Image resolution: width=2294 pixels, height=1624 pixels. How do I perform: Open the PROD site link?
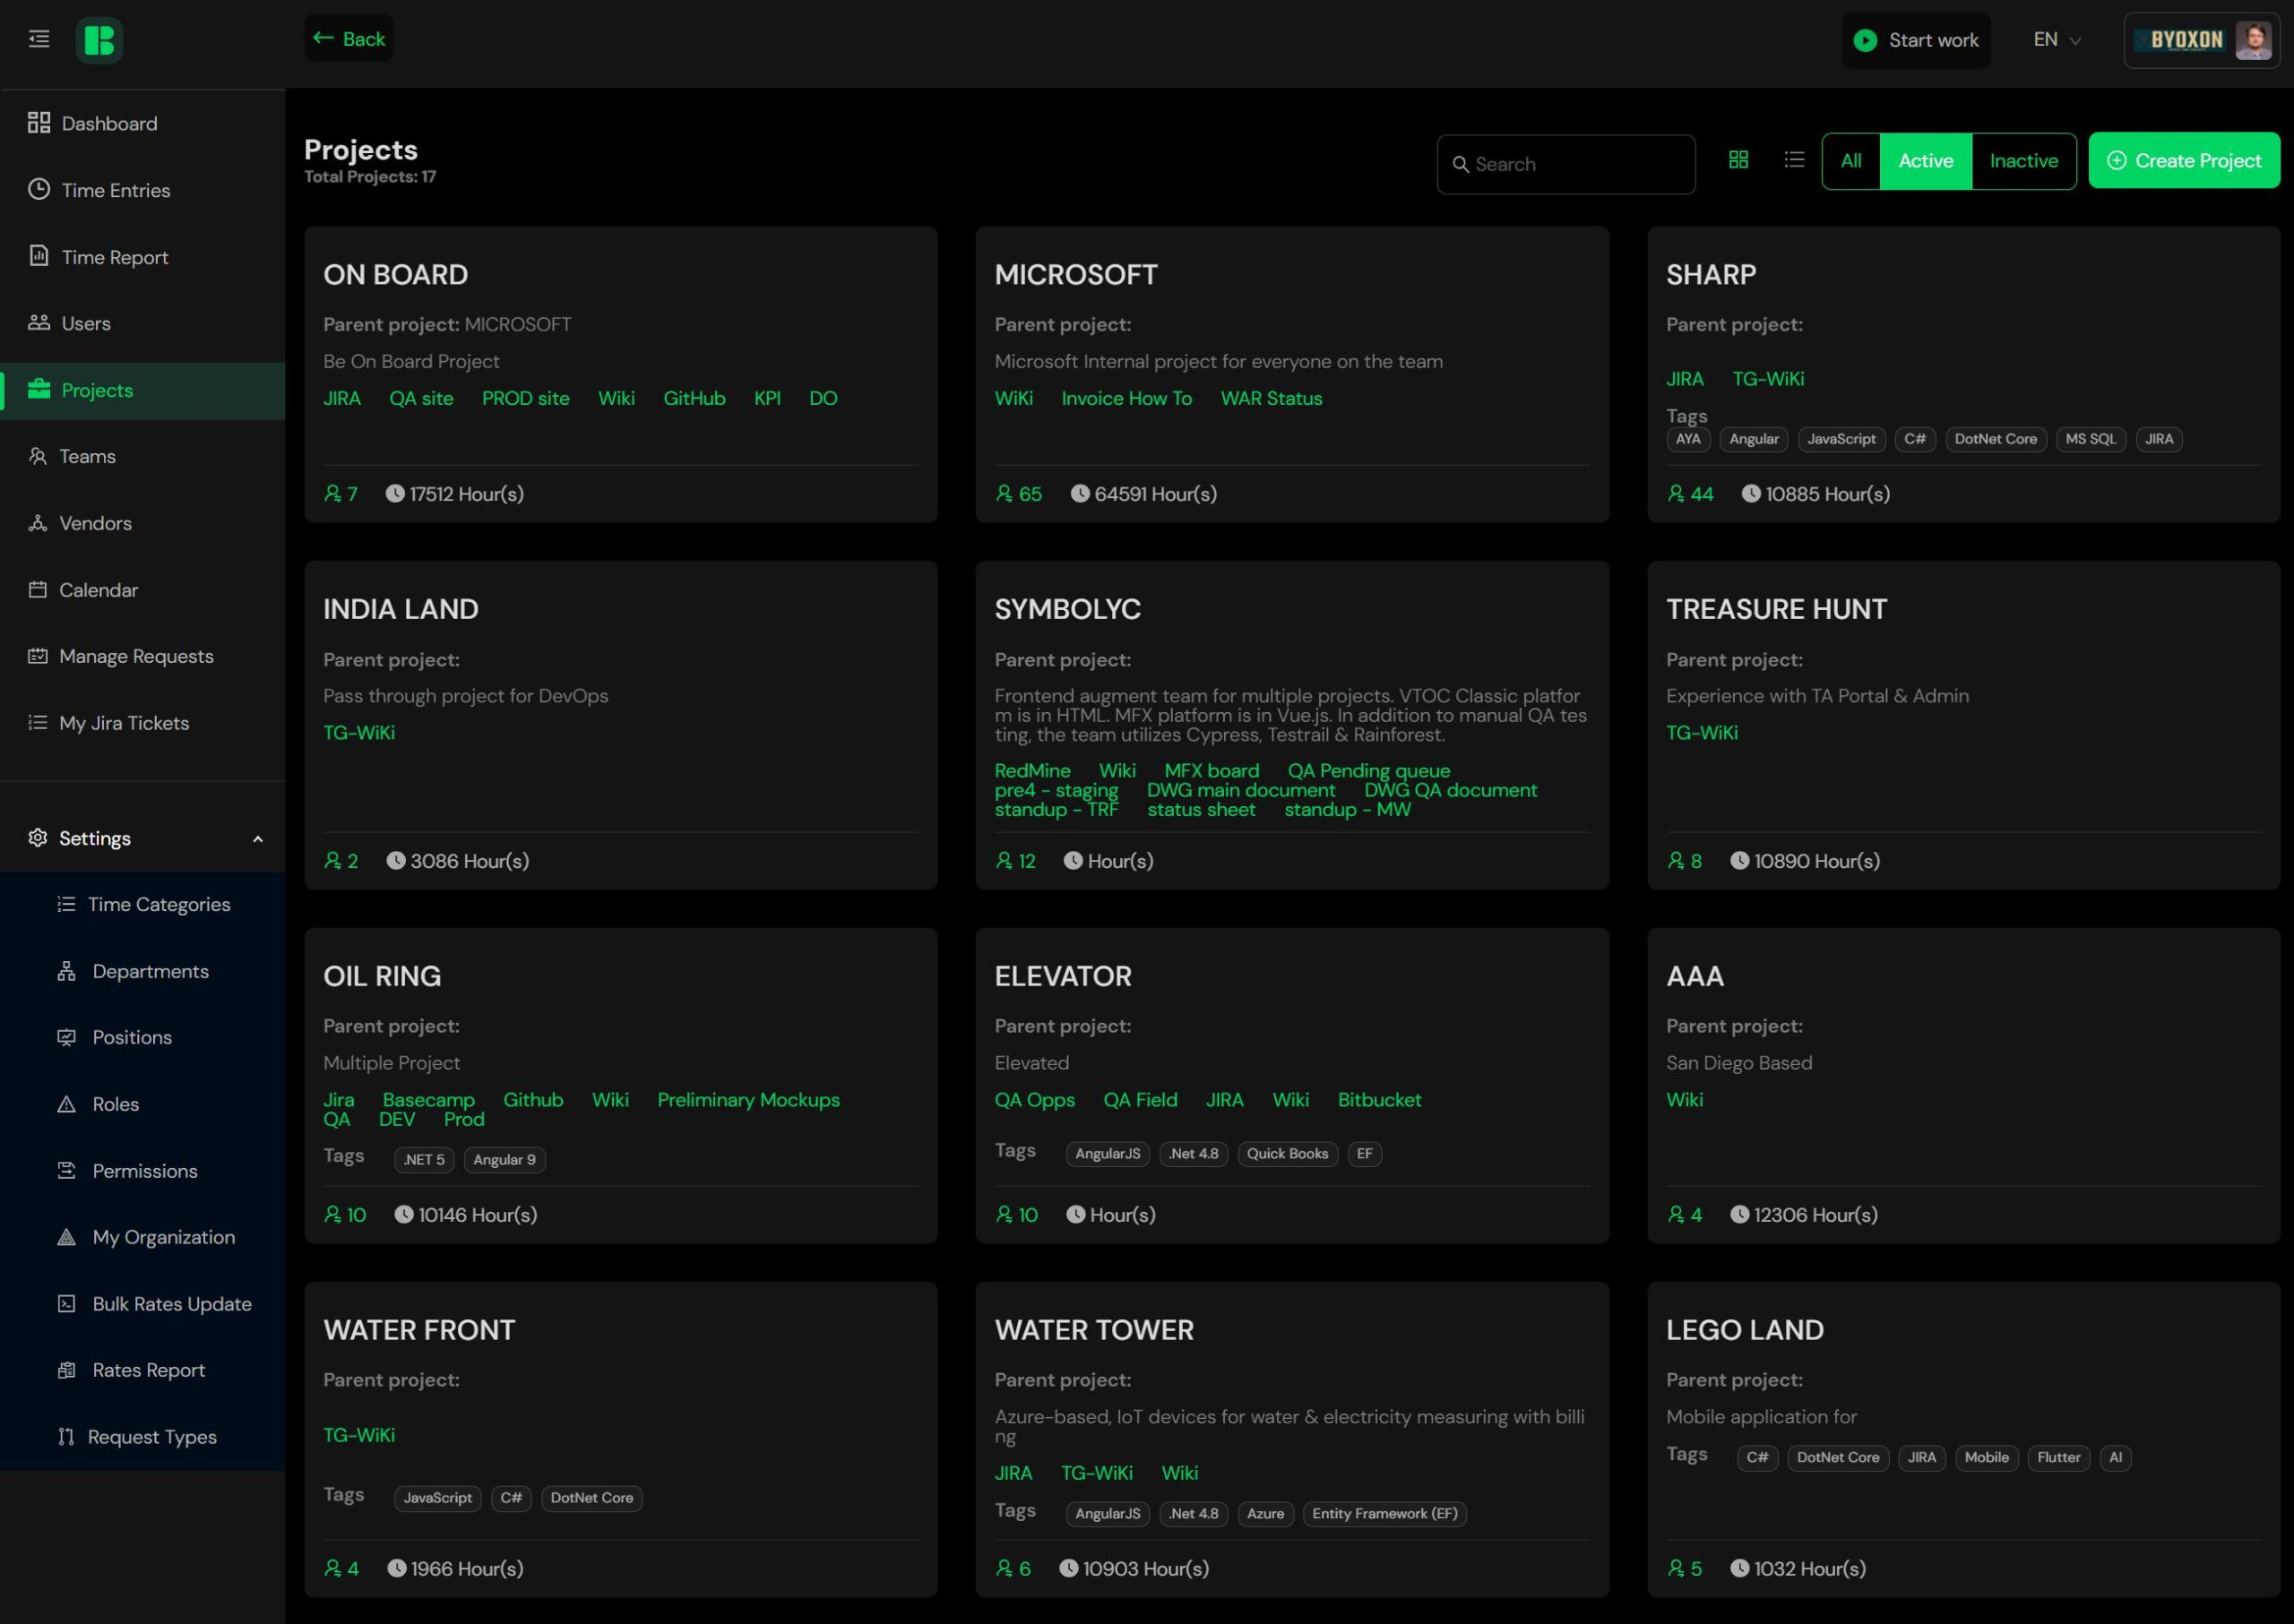[x=525, y=398]
